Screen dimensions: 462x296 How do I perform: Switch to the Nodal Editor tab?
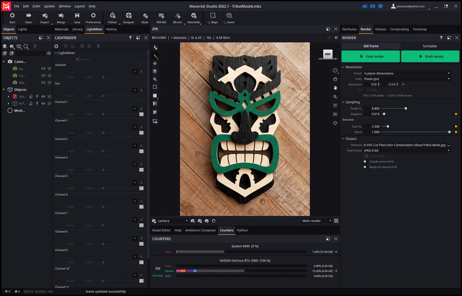pyautogui.click(x=161, y=230)
